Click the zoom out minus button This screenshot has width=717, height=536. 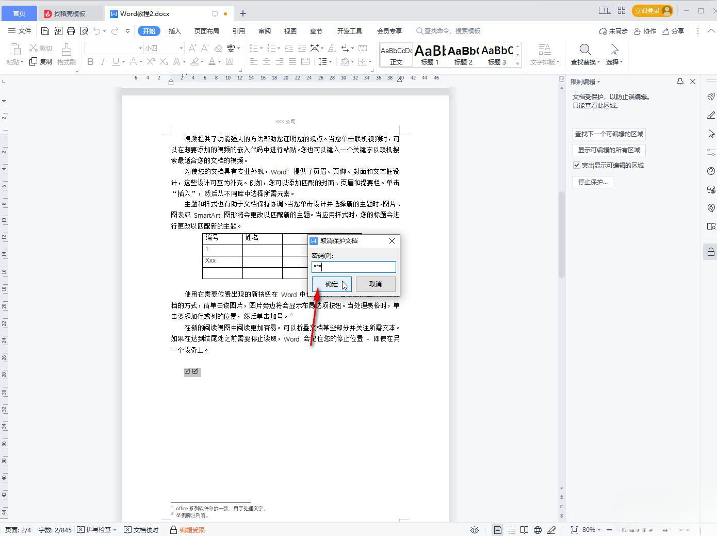(609, 530)
